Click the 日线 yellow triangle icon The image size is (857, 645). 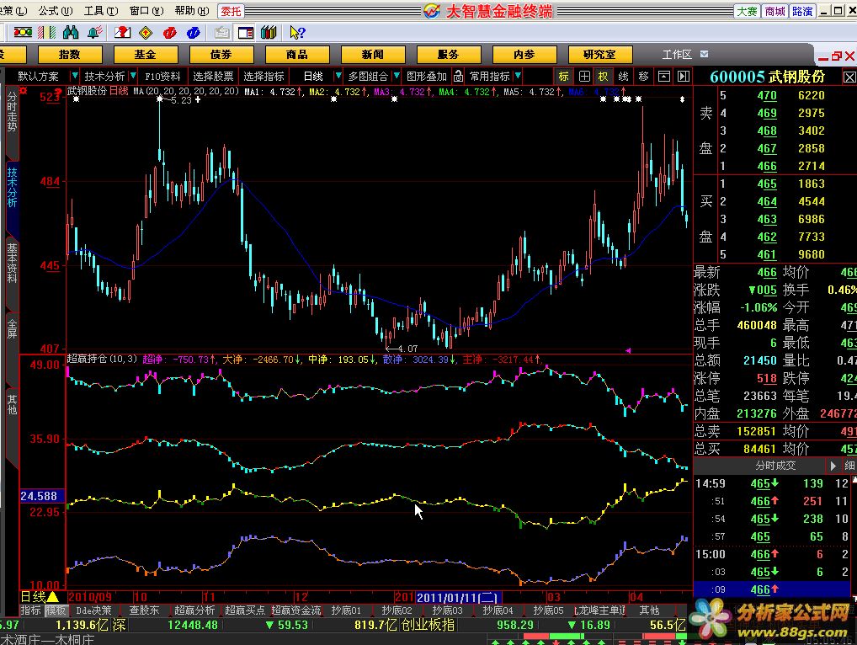click(x=53, y=596)
